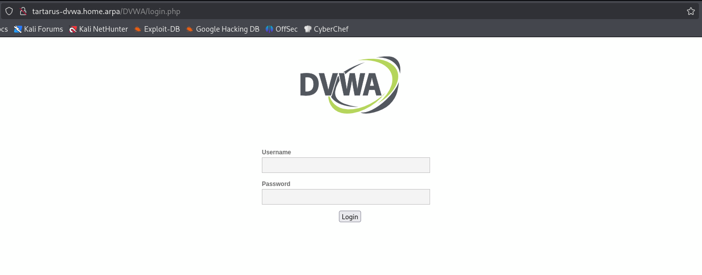Viewport: 702px width, 275px height.
Task: Bookmark this page with the star icon
Action: coord(690,11)
